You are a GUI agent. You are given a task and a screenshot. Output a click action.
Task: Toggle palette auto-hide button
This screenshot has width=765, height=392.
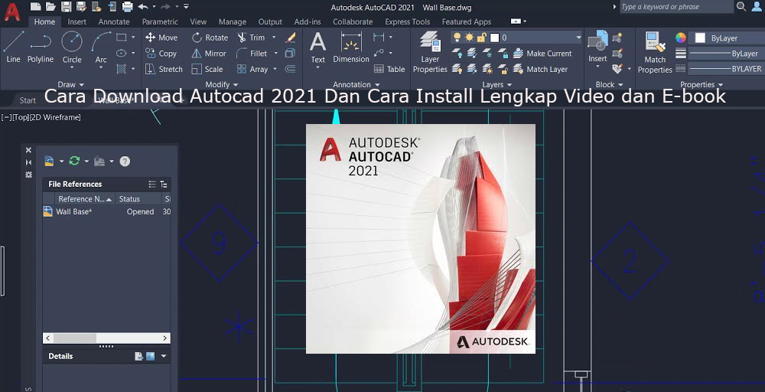click(28, 162)
